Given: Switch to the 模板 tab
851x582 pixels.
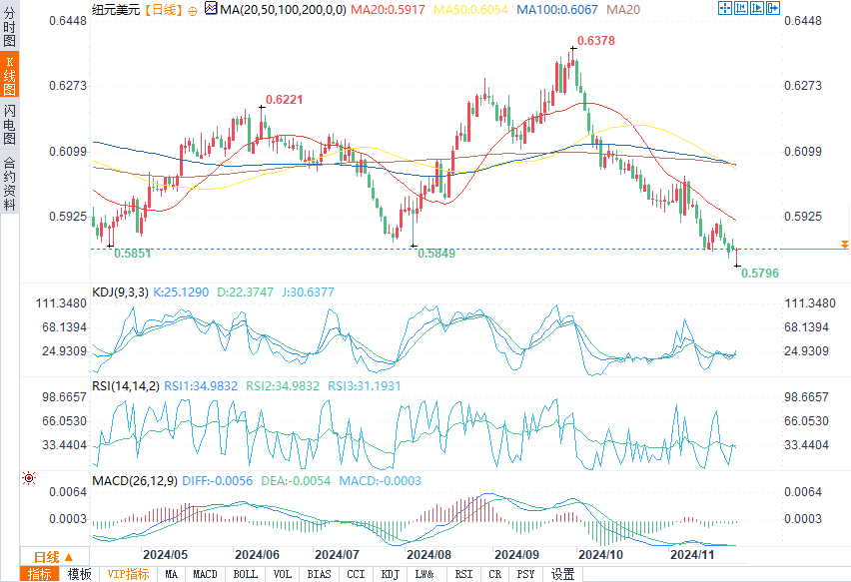Looking at the screenshot, I should [79, 574].
